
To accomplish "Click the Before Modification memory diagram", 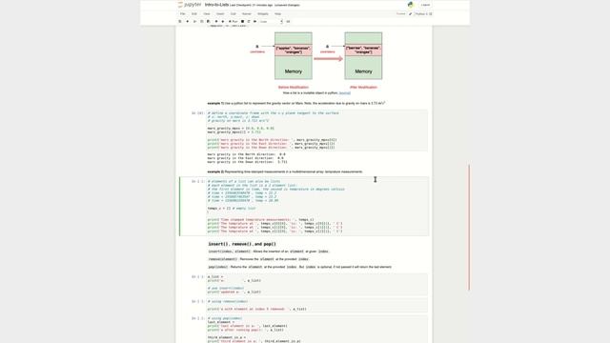I will pos(294,56).
